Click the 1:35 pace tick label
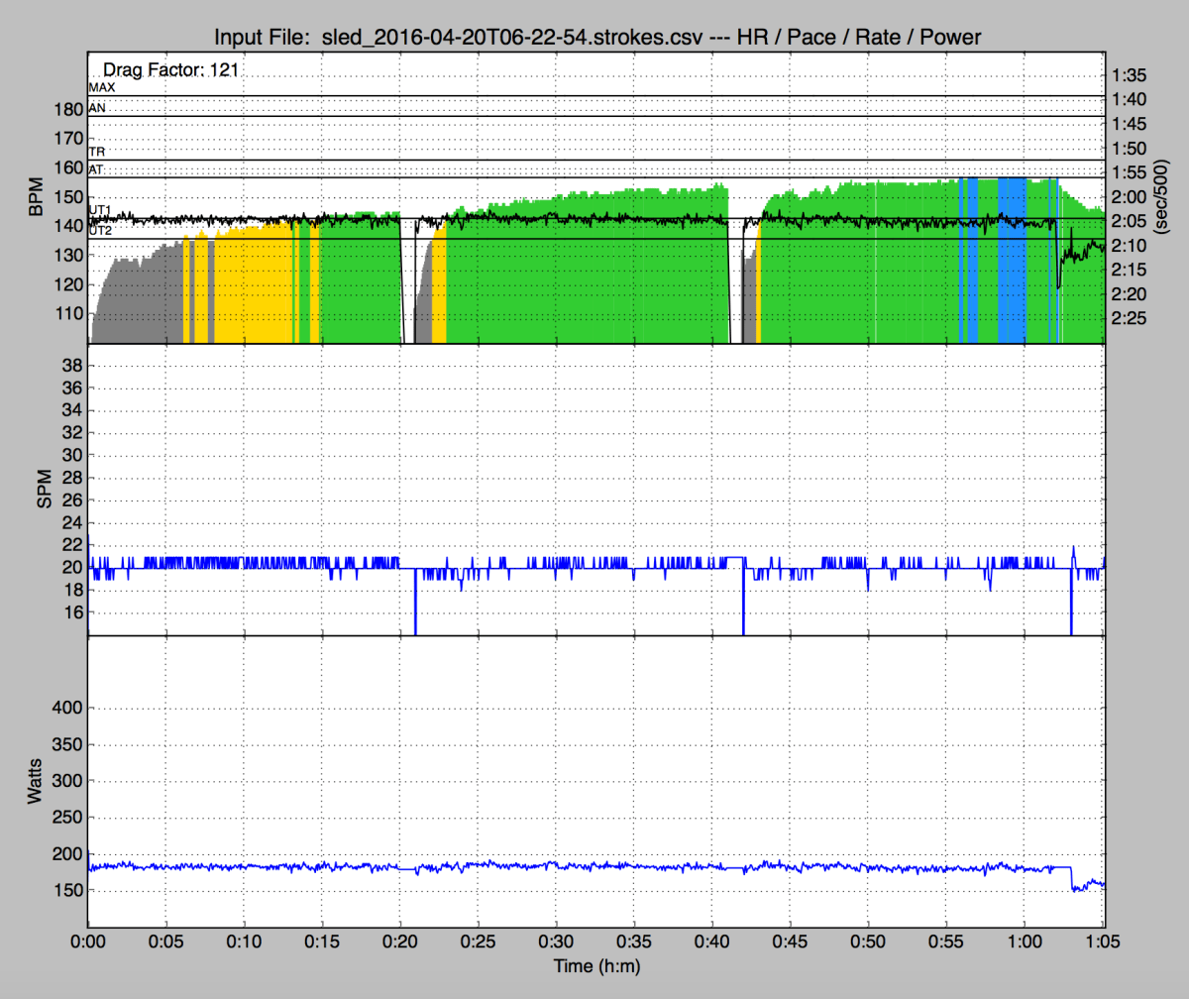The width and height of the screenshot is (1189, 999). click(1130, 75)
